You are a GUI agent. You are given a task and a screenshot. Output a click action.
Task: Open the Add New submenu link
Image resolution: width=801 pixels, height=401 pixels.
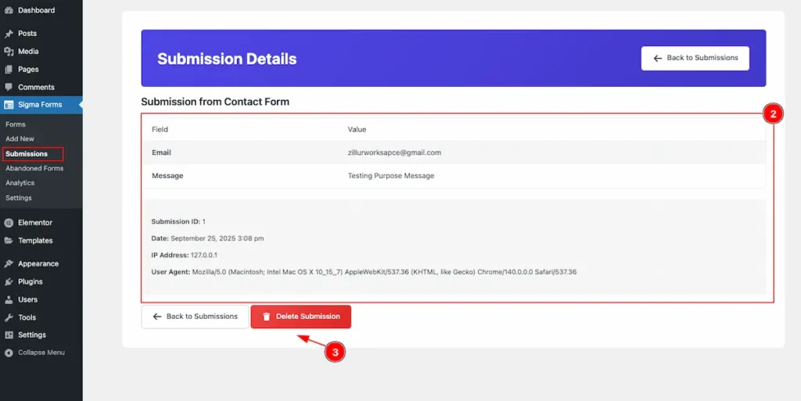[20, 139]
